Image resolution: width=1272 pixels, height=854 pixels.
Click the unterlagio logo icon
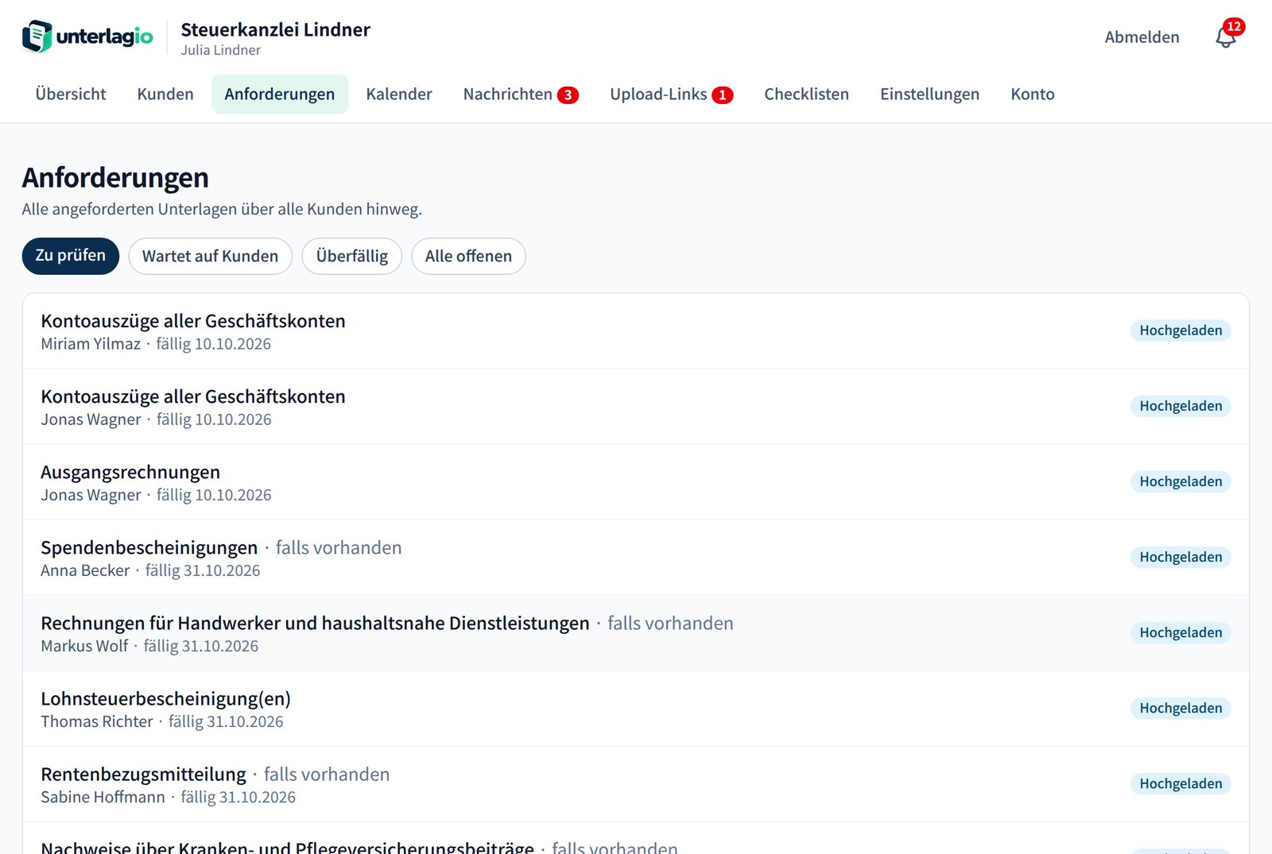pos(37,37)
